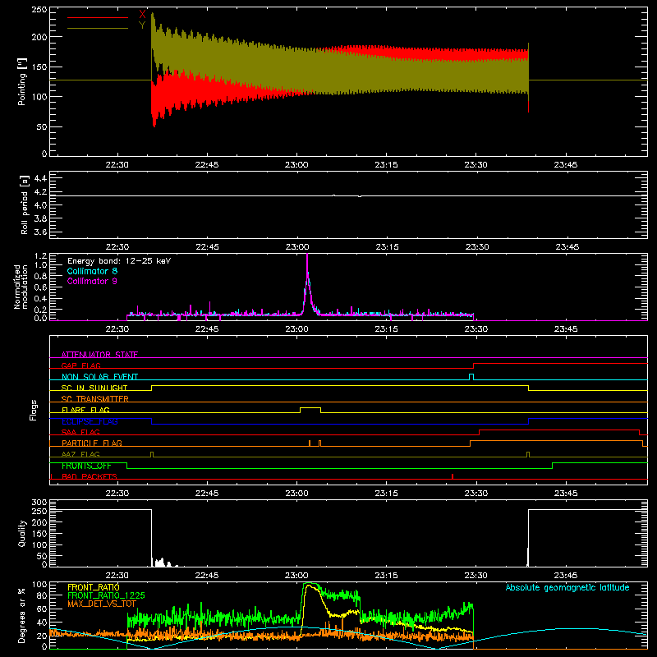The height and width of the screenshot is (657, 657).
Task: Click the red BAD_PACKETS tick before 23:30
Action: coord(453,476)
